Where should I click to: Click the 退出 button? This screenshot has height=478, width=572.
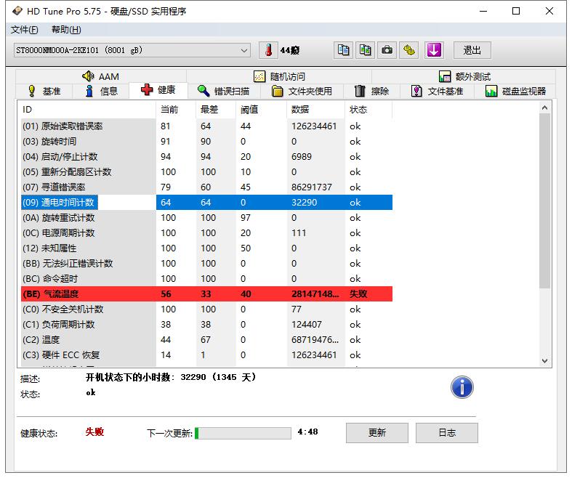click(472, 50)
